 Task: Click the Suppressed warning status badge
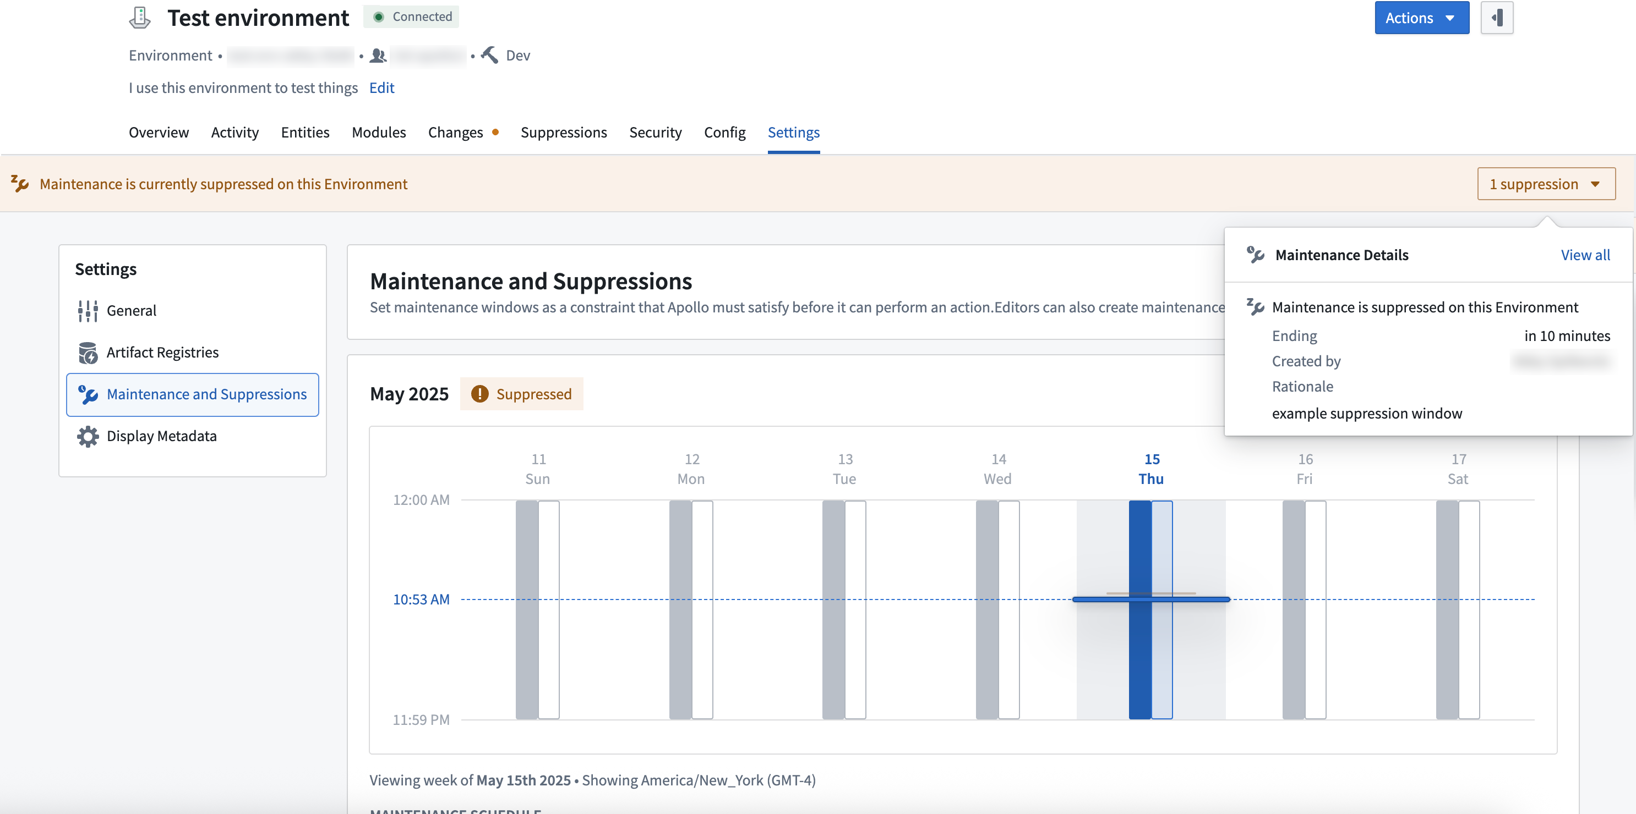pyautogui.click(x=521, y=394)
